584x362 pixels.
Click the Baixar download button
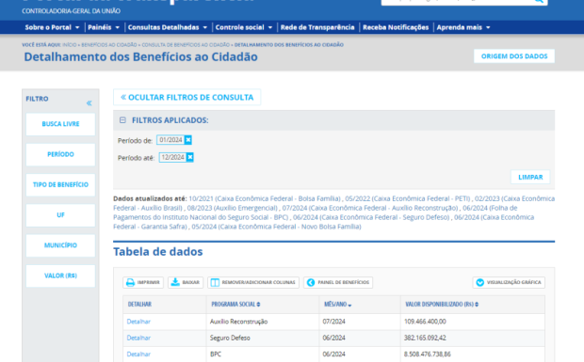(186, 282)
